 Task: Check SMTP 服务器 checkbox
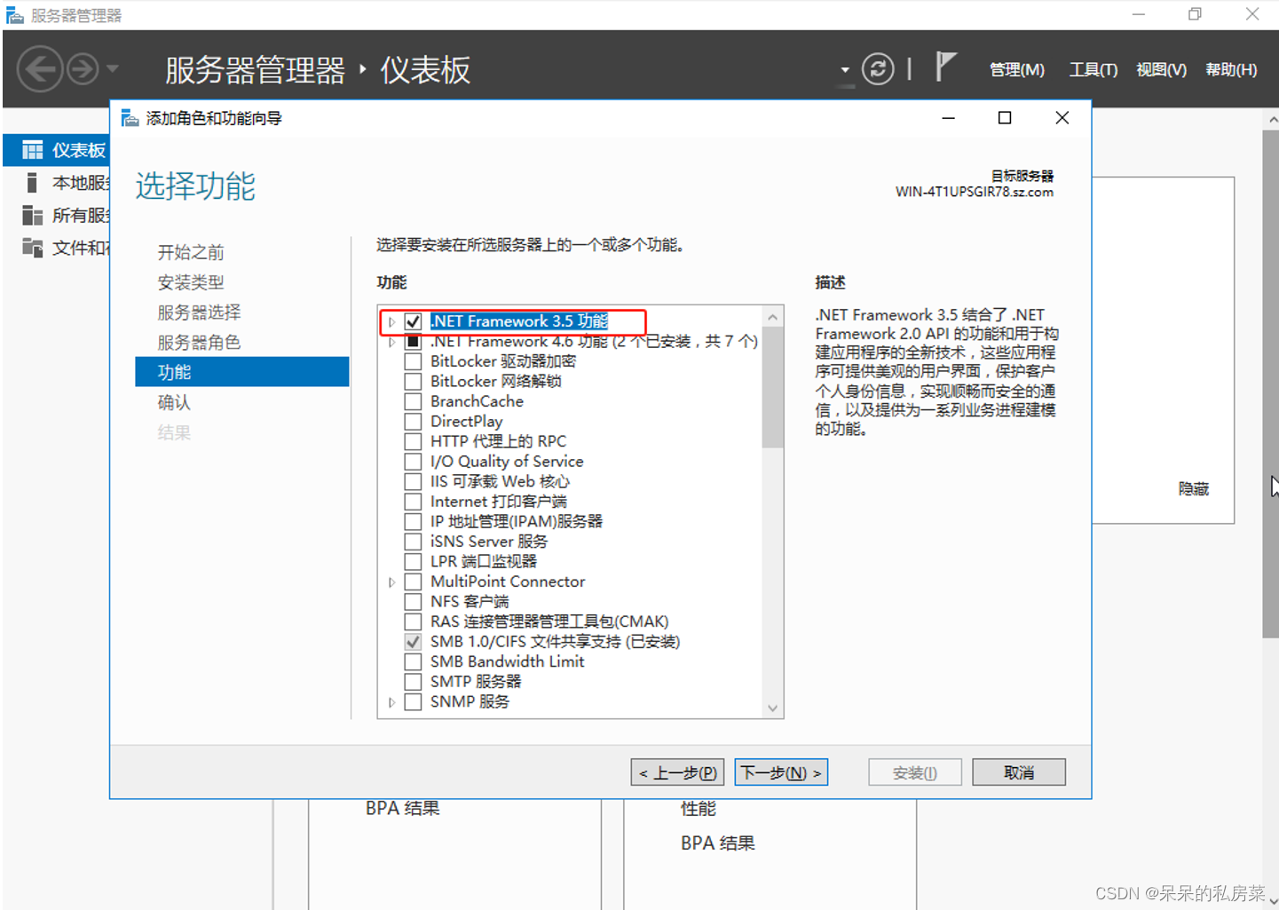(x=413, y=682)
